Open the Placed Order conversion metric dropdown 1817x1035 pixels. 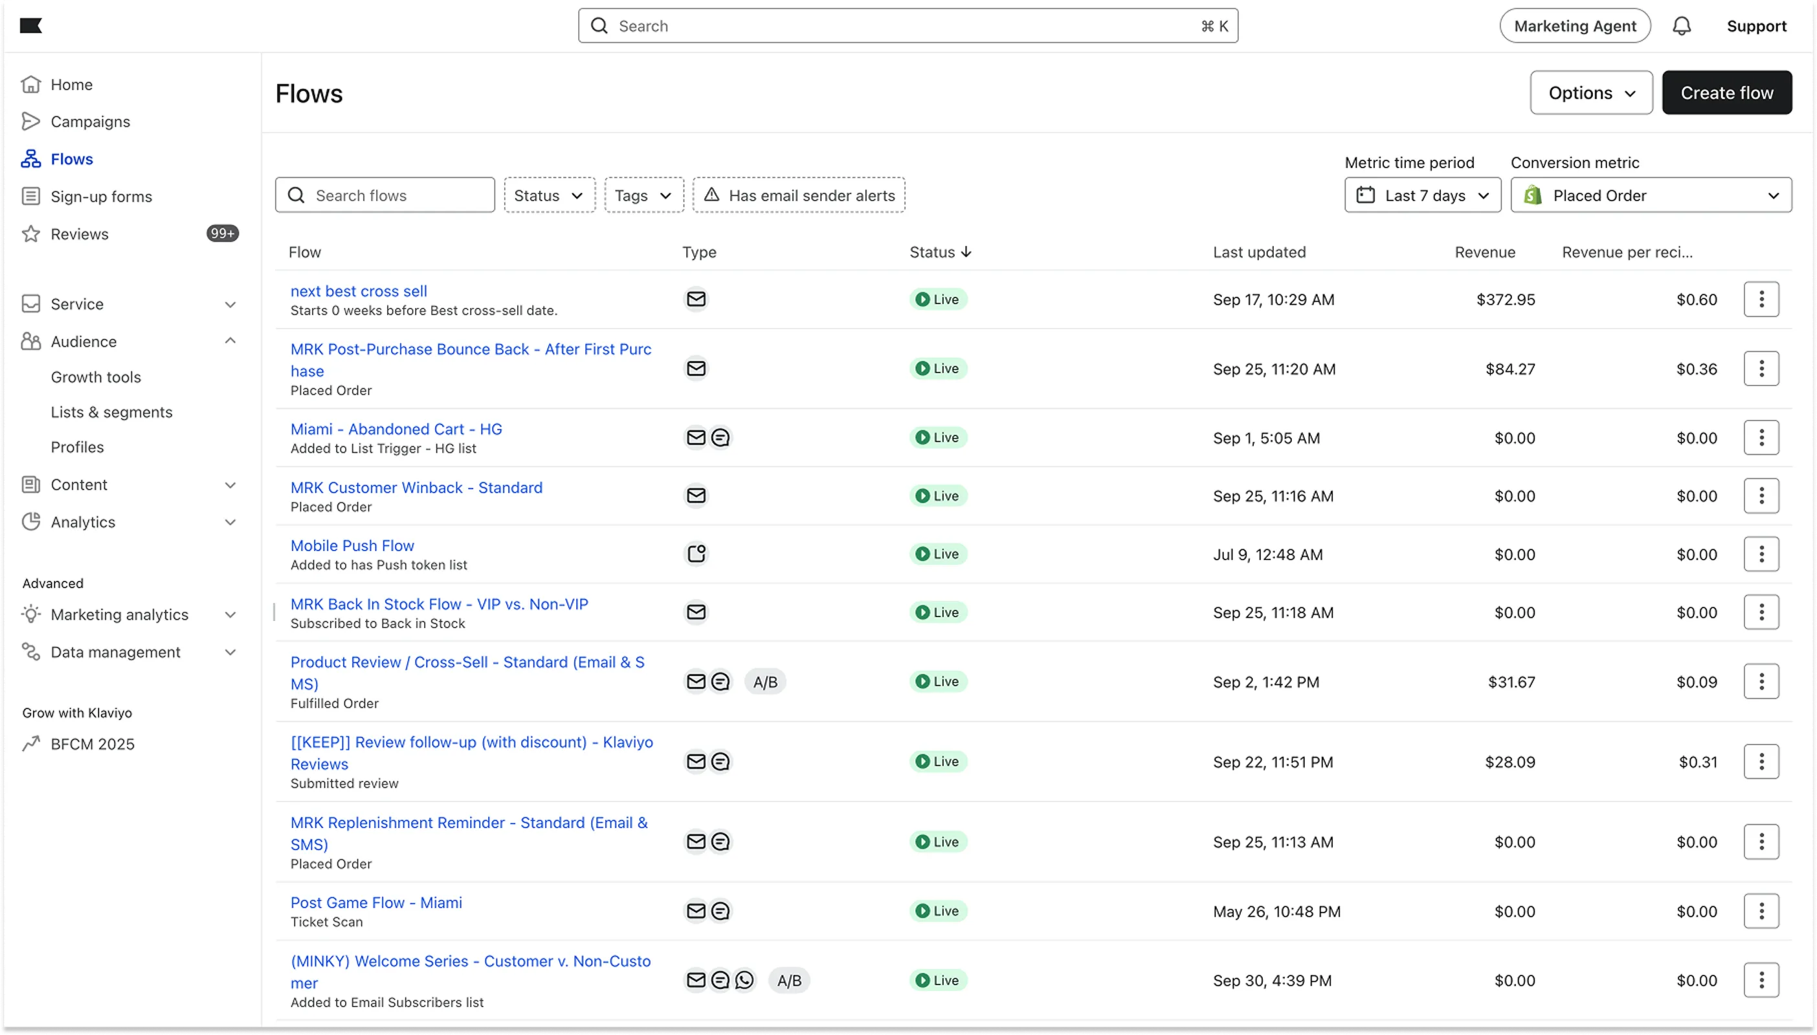tap(1651, 195)
